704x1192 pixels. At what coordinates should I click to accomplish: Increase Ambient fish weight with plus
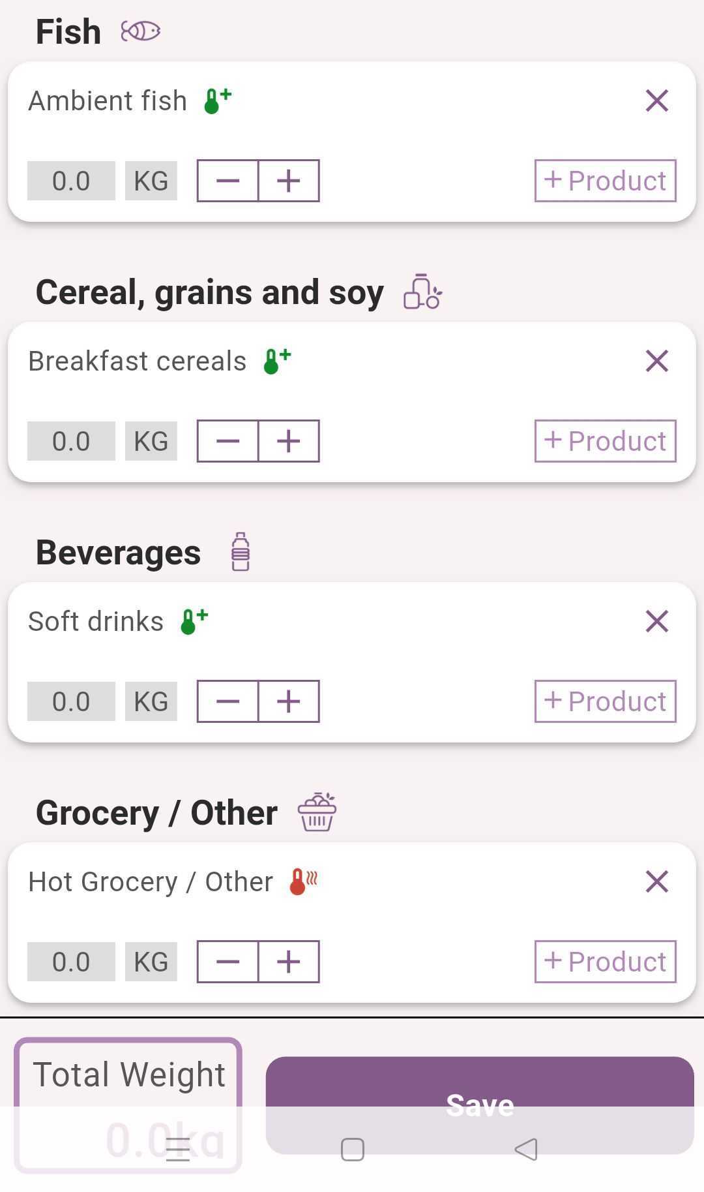pos(289,181)
